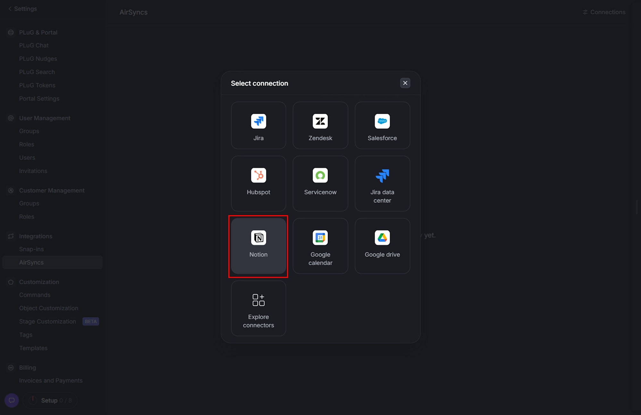Select Jira data center connector
This screenshot has height=415, width=641.
click(382, 183)
